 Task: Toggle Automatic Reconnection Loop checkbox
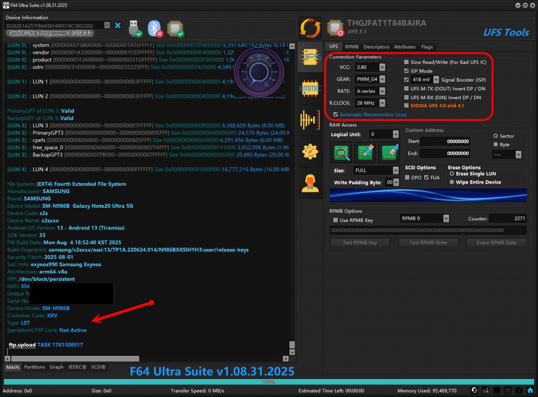(335, 114)
